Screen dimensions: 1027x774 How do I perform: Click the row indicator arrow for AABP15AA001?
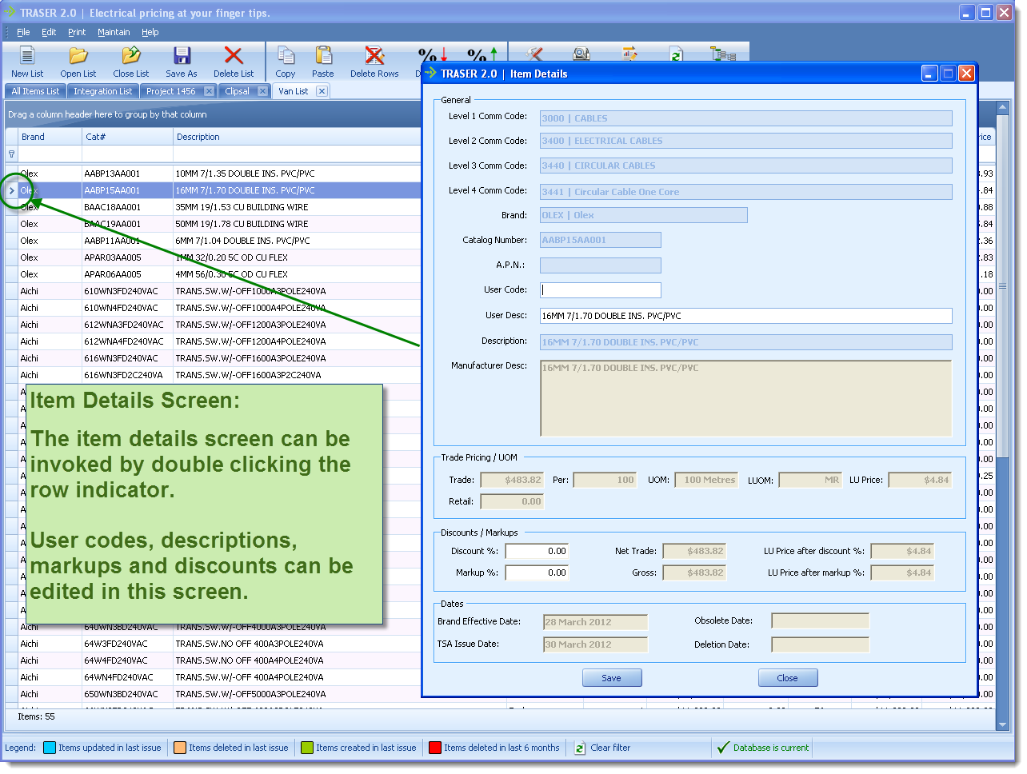click(x=11, y=190)
